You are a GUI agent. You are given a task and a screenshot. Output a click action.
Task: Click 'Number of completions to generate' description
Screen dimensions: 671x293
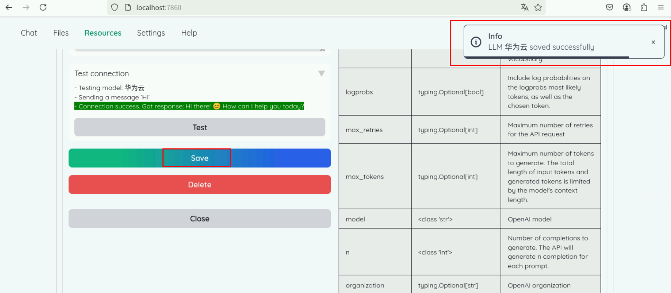(551, 252)
